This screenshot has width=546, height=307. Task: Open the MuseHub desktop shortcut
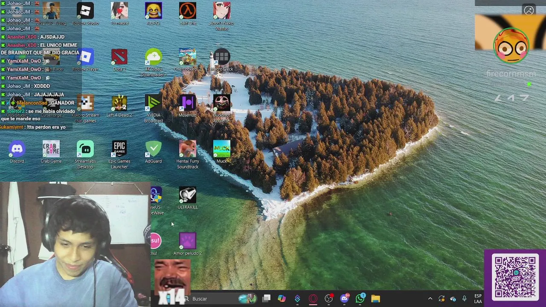point(188,106)
